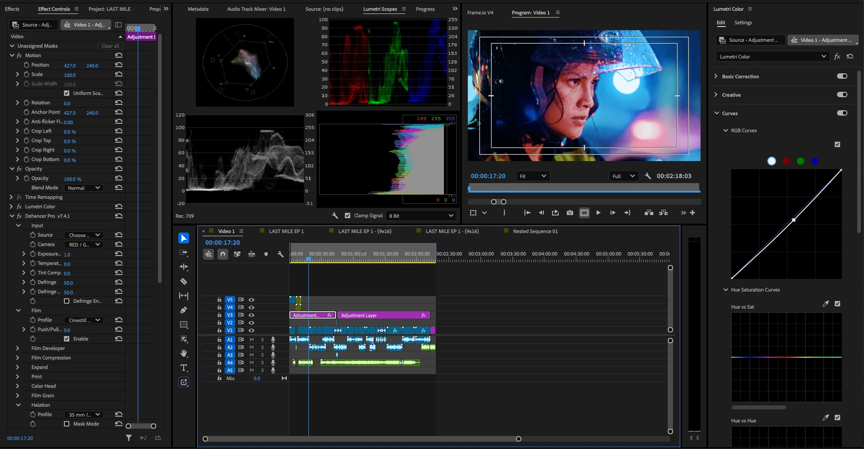
Task: Pick Hue vs Sat eyedropper
Action: (x=826, y=304)
